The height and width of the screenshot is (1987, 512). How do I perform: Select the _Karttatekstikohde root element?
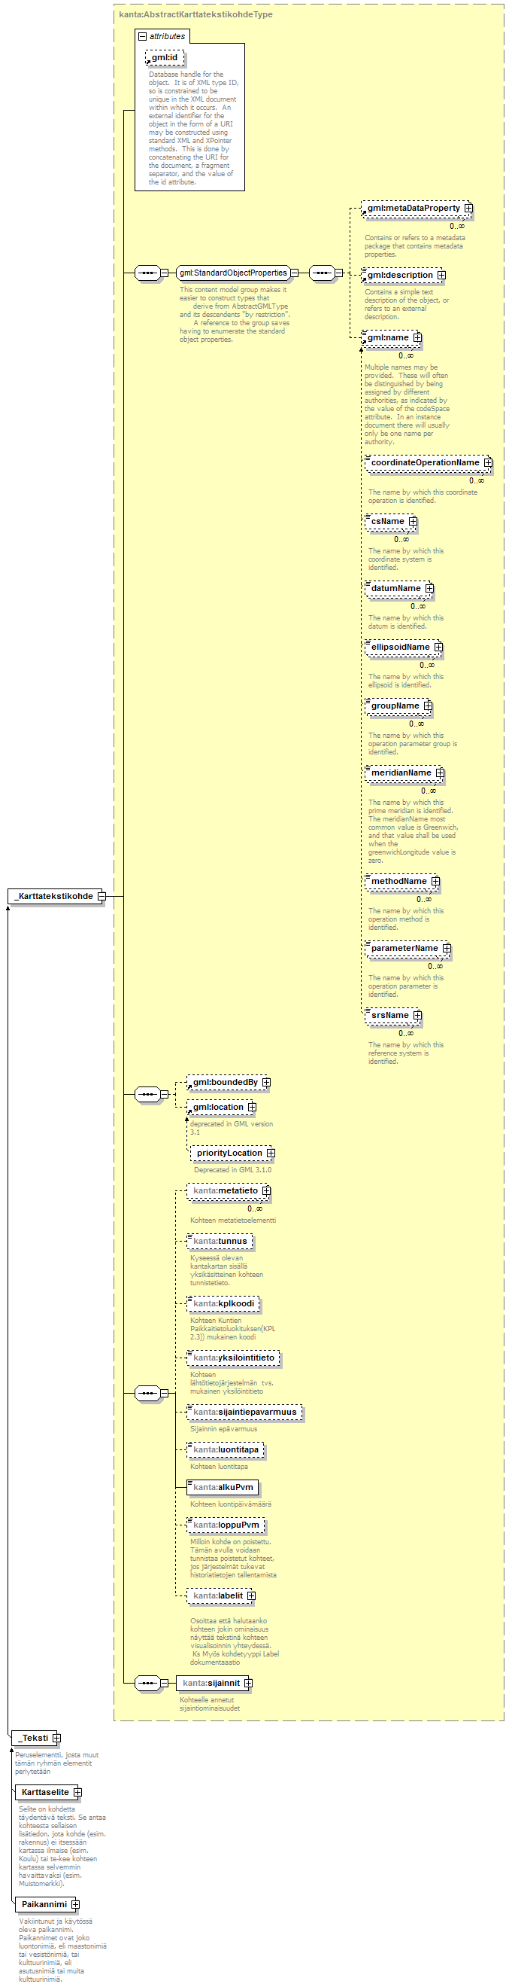coord(56,896)
